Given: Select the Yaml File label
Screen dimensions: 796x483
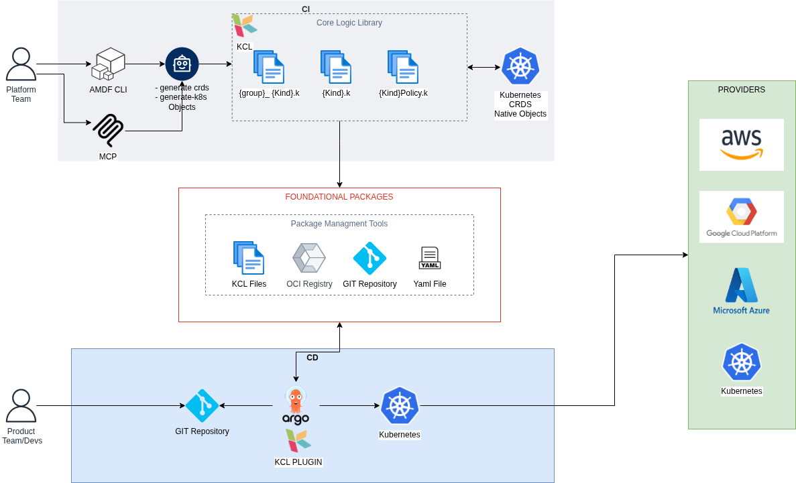Looking at the screenshot, I should 429,284.
